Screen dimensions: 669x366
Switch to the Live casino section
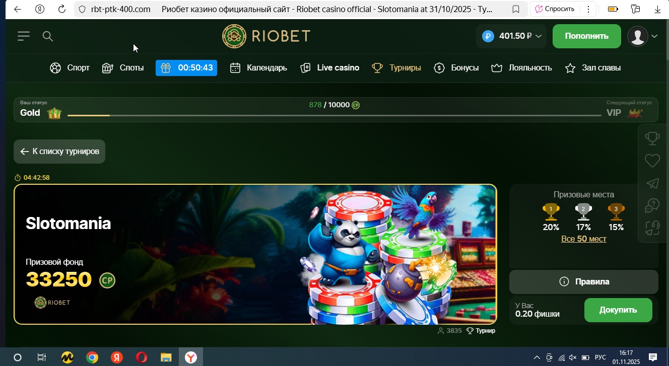pos(330,67)
